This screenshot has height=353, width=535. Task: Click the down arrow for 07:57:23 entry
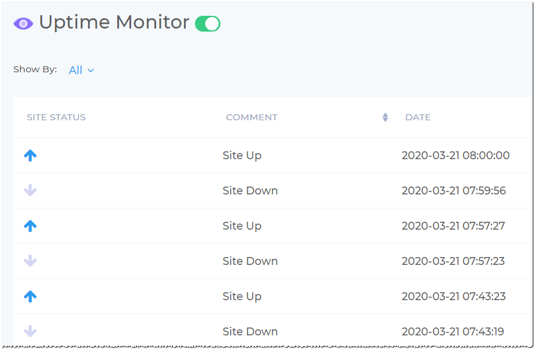(x=30, y=261)
